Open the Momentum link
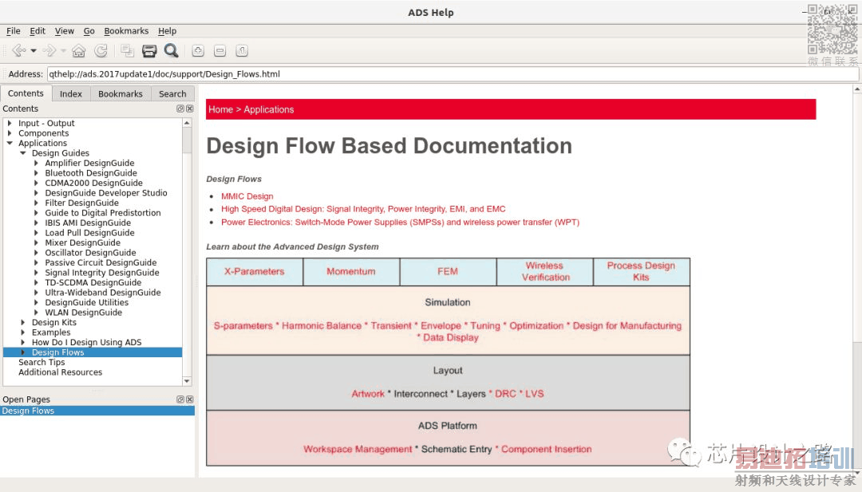 pos(350,271)
